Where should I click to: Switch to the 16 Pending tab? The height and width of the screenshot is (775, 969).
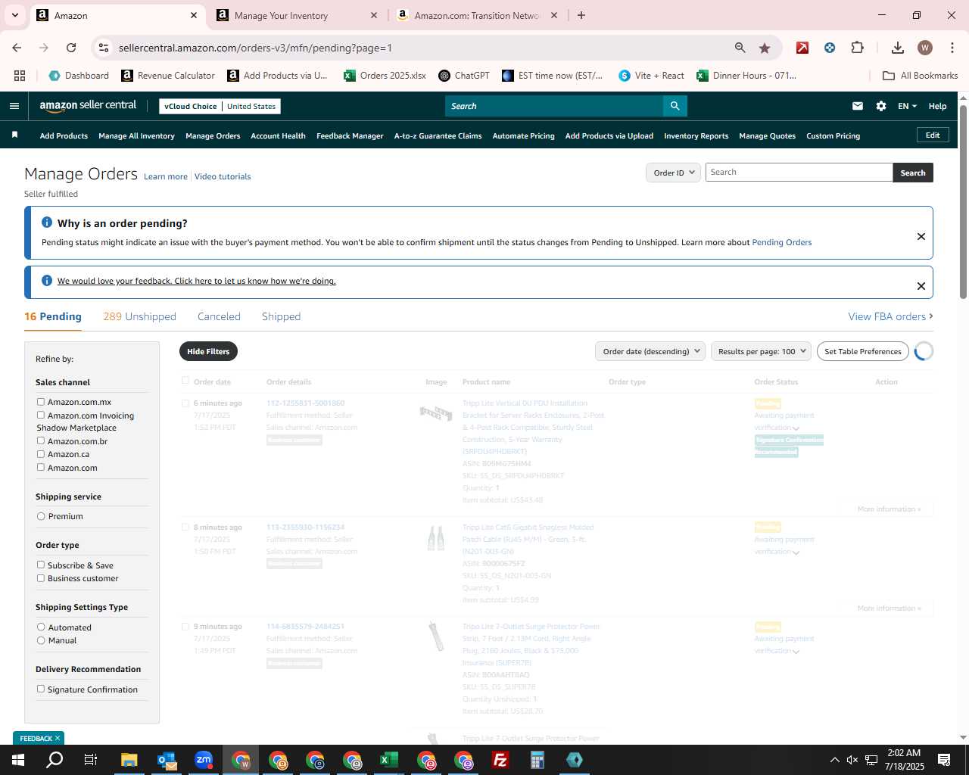(53, 316)
